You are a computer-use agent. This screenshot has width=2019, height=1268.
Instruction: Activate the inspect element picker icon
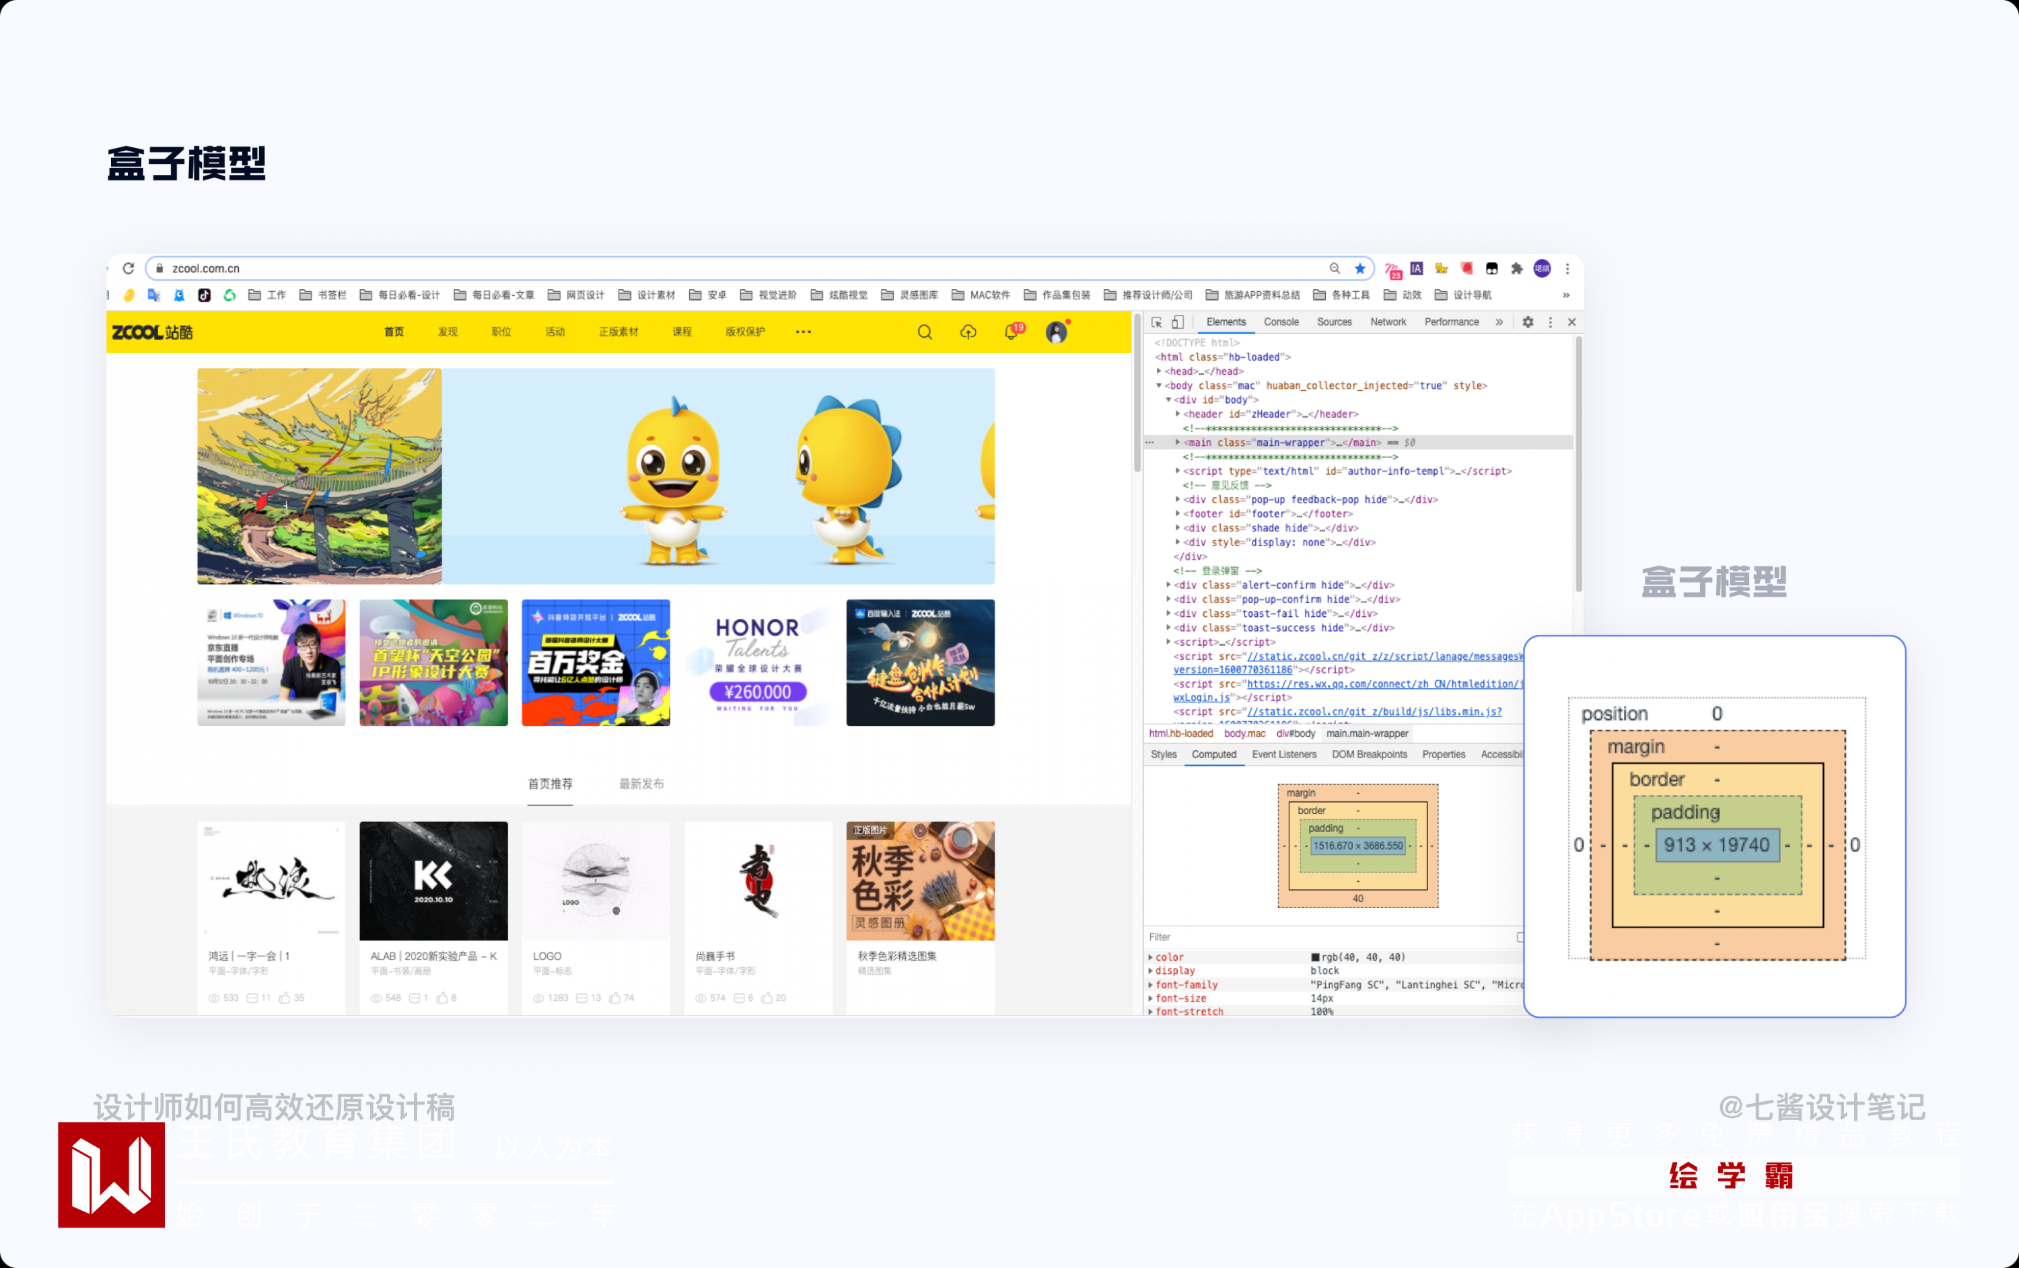pyautogui.click(x=1156, y=323)
